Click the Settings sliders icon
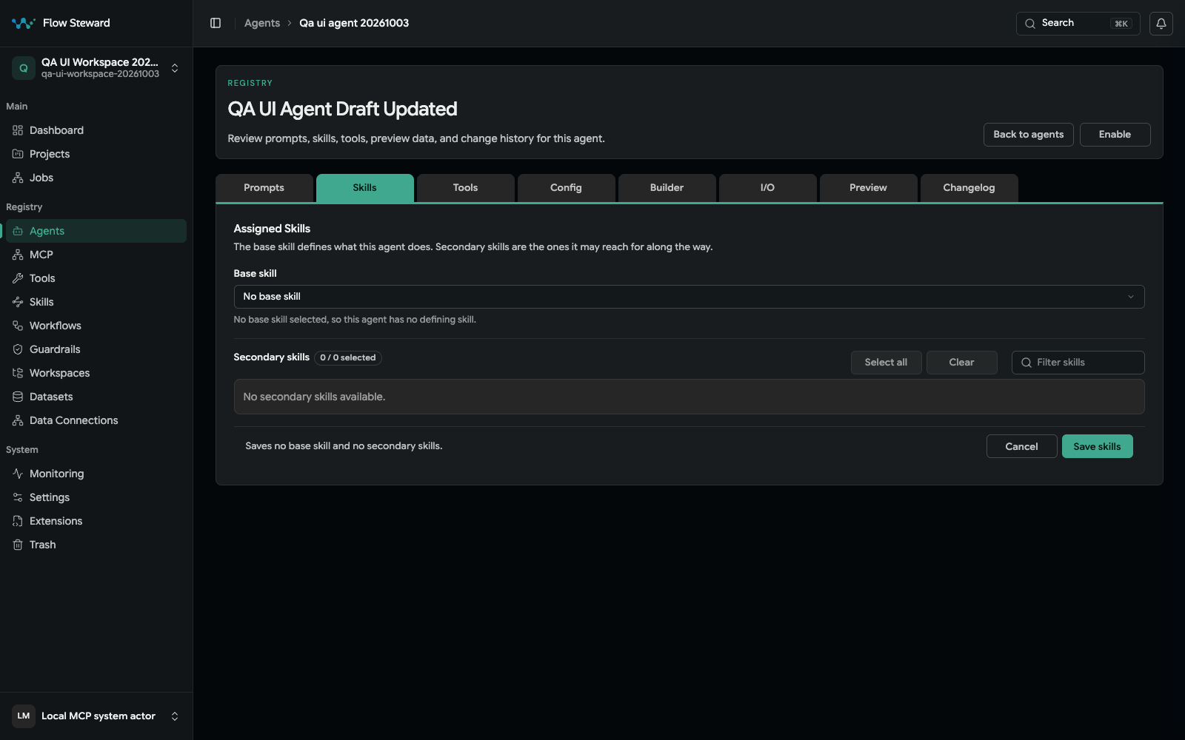The width and height of the screenshot is (1185, 740). [18, 497]
